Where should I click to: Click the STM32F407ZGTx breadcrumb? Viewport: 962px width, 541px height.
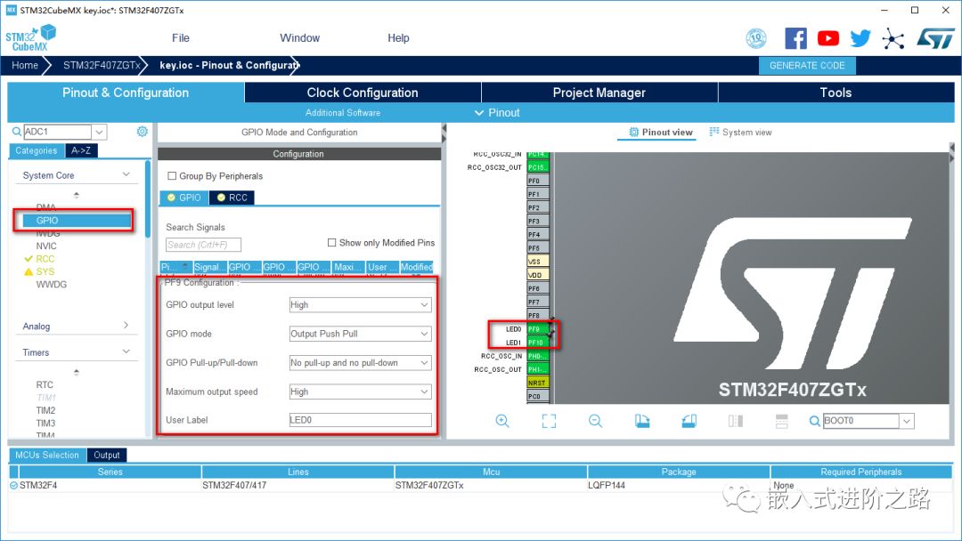[x=102, y=66]
